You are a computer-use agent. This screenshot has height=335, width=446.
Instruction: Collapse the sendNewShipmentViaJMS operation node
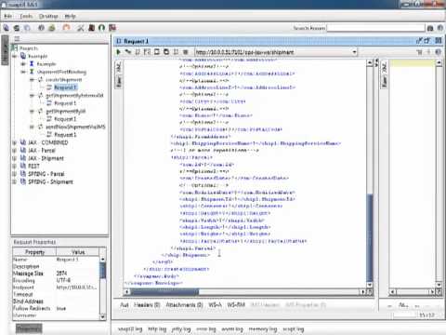pyautogui.click(x=32, y=127)
